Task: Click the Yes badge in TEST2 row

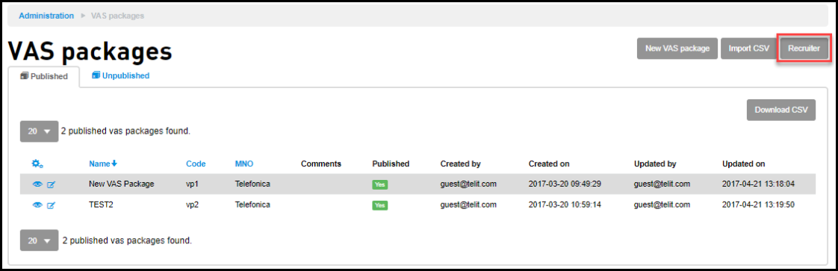Action: click(380, 205)
